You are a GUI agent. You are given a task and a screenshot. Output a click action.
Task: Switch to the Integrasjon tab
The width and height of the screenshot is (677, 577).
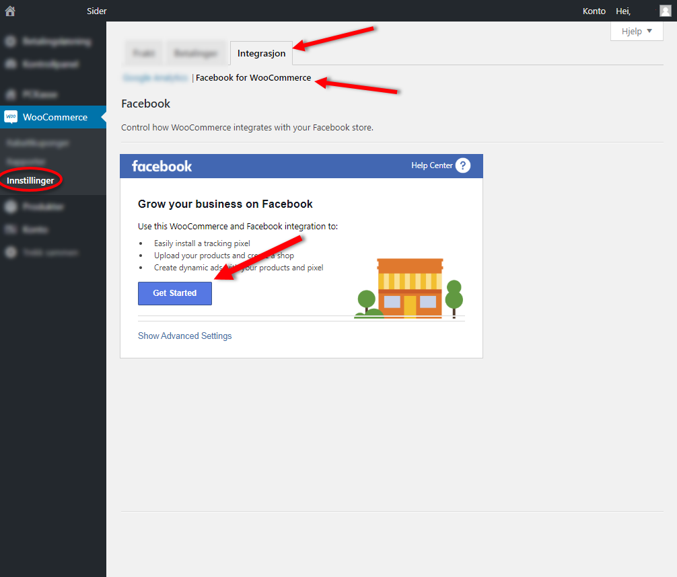(261, 54)
